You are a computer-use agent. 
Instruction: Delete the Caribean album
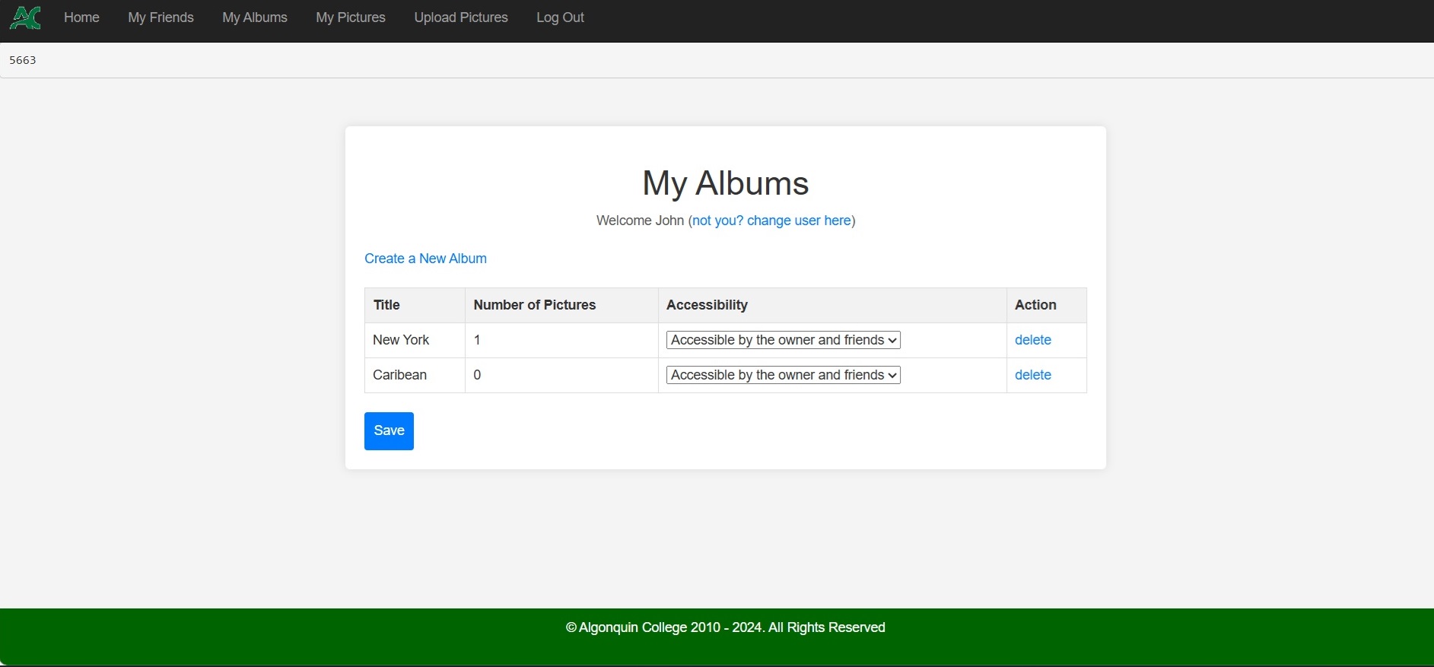pos(1032,375)
